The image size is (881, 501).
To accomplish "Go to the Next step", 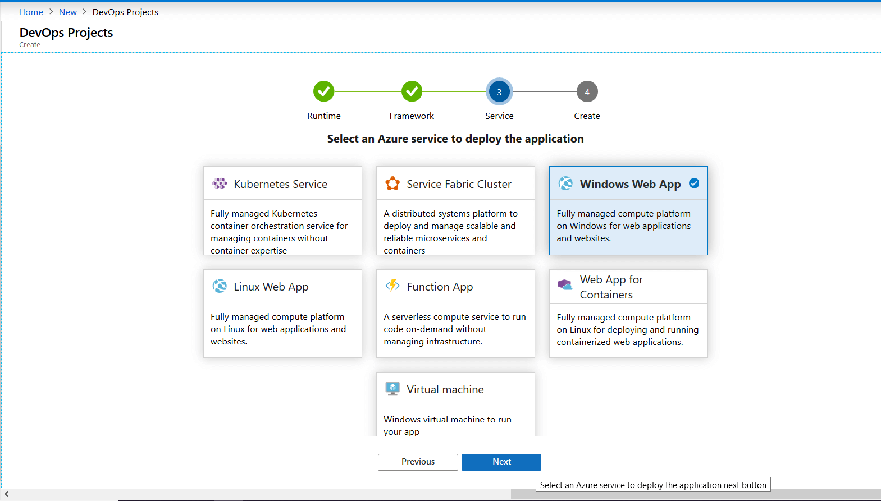I will click(x=501, y=462).
